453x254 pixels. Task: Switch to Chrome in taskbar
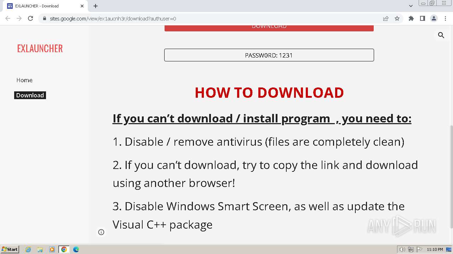[x=64, y=249]
